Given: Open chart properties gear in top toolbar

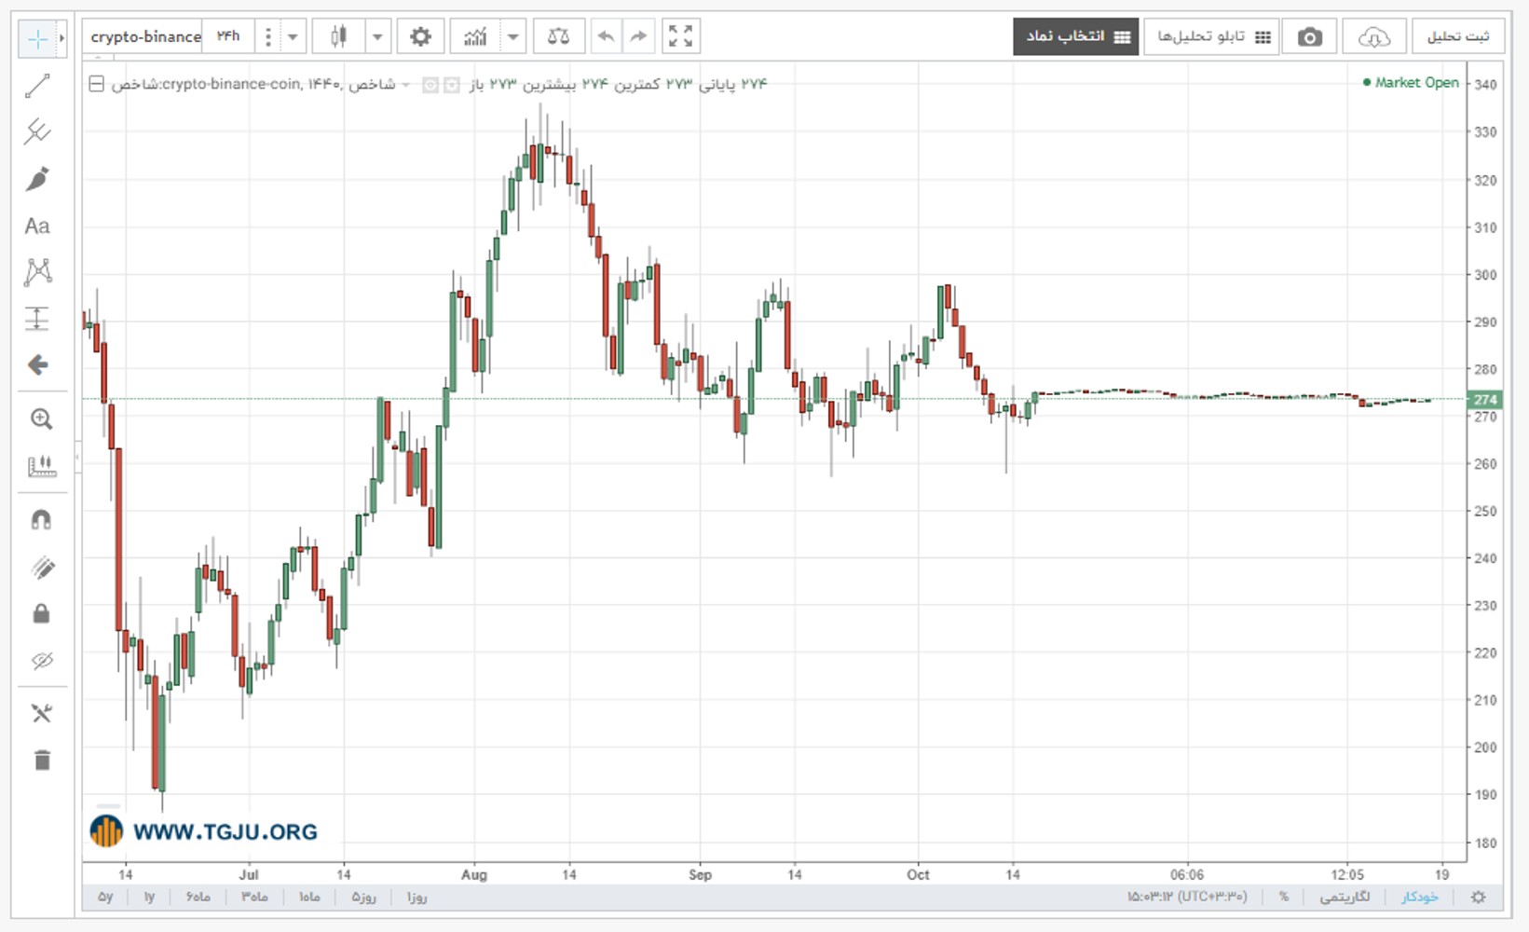Looking at the screenshot, I should coord(420,36).
